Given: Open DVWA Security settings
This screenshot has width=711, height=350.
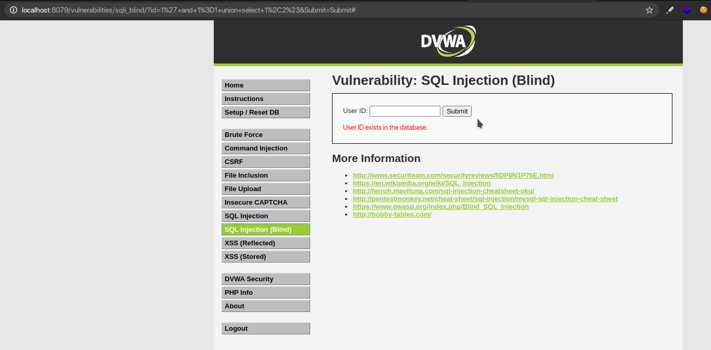Looking at the screenshot, I should [266, 279].
